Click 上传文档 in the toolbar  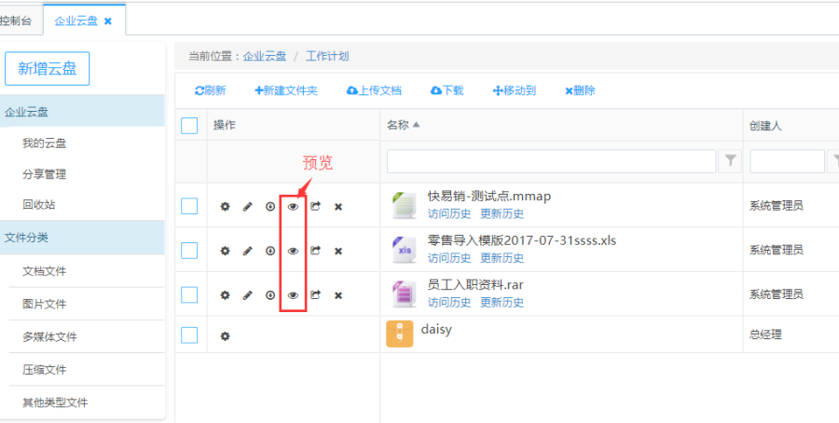[x=374, y=90]
